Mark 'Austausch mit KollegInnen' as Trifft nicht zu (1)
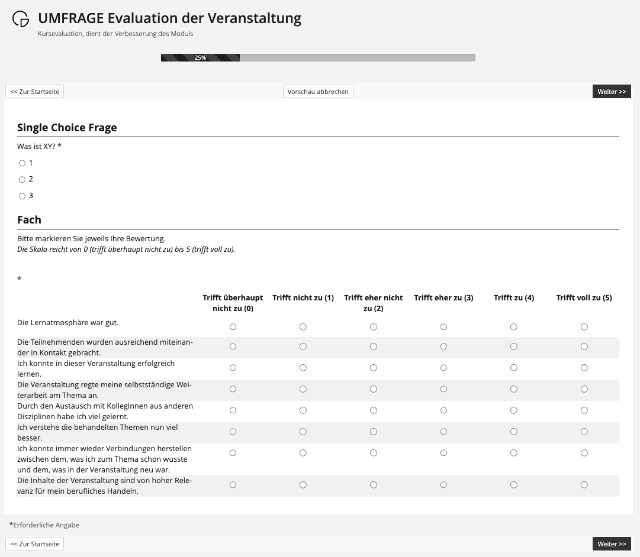This screenshot has height=557, width=640. point(303,410)
